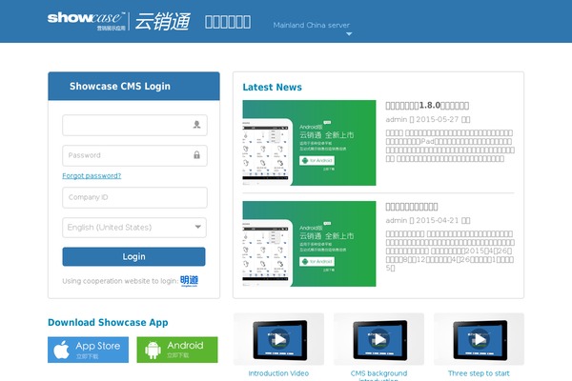Click the Company ID field
Viewport: 572px width, 381px height.
134,197
